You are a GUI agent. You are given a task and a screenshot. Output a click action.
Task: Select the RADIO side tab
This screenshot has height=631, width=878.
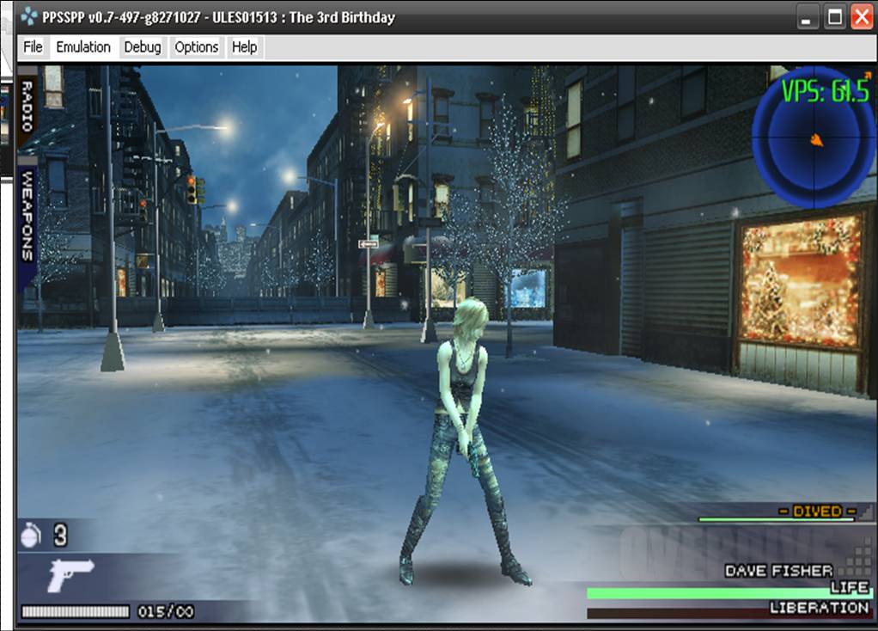pos(27,107)
